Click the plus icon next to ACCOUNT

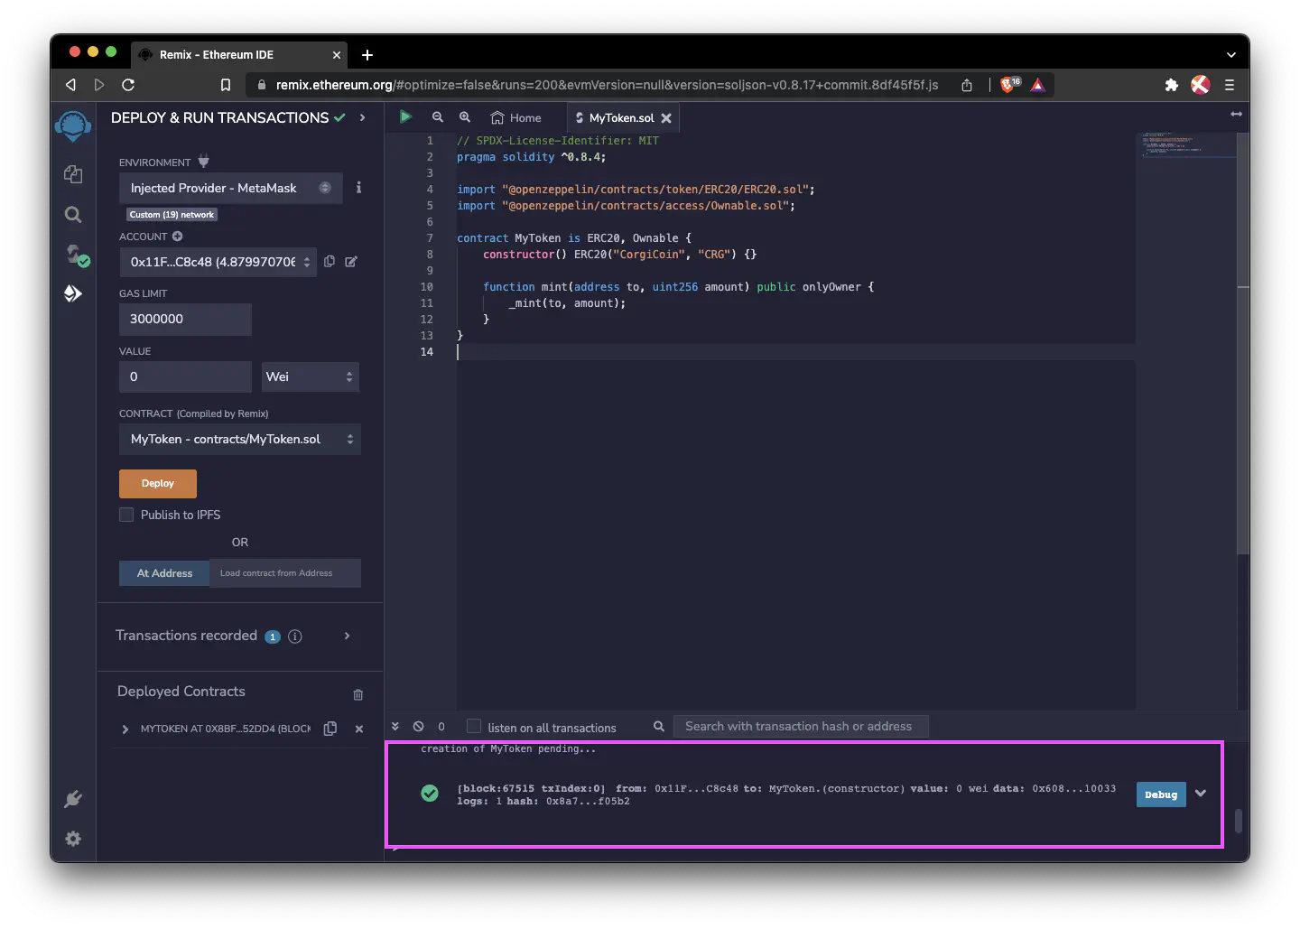[177, 237]
